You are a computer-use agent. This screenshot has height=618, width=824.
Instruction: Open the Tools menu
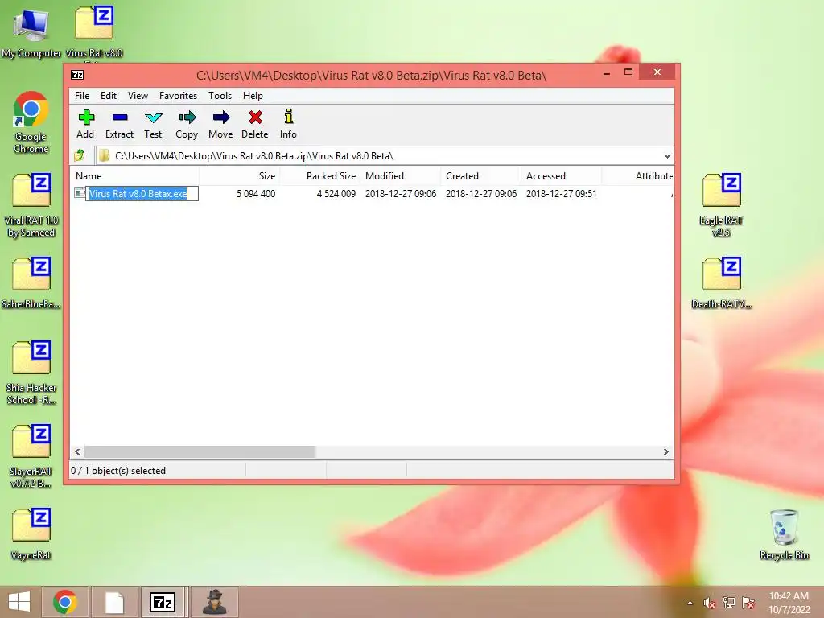220,95
